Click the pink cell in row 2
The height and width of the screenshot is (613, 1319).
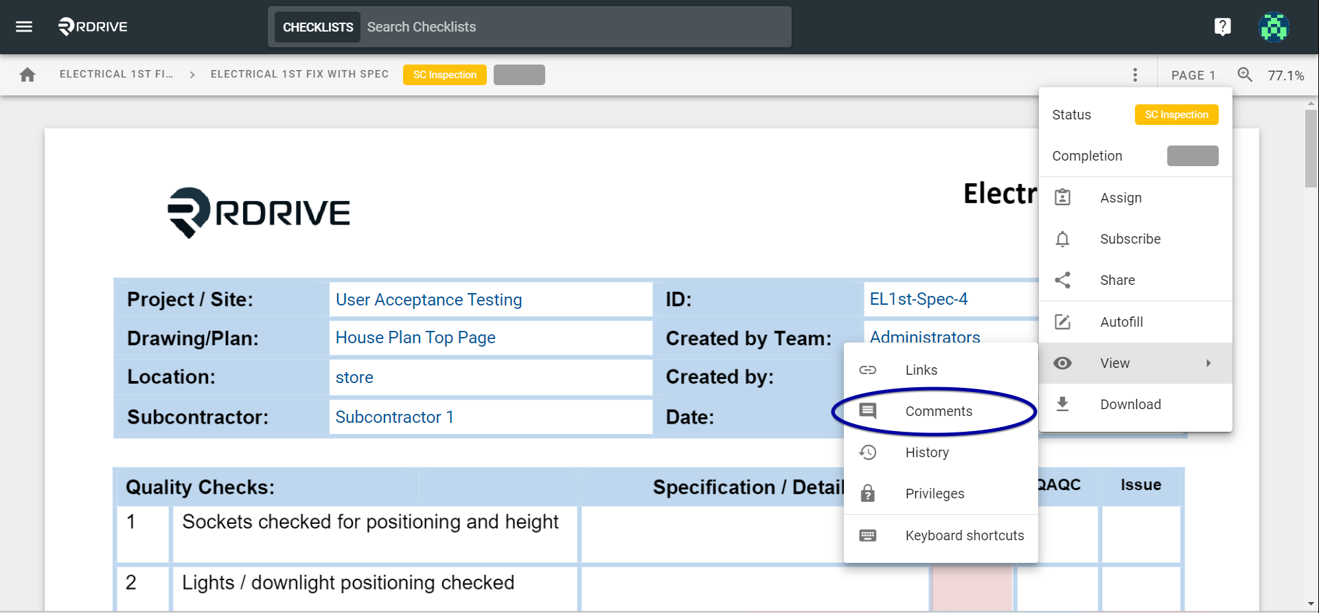pos(972,587)
